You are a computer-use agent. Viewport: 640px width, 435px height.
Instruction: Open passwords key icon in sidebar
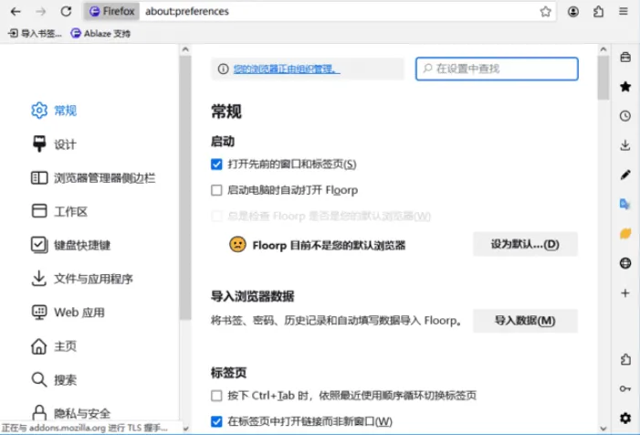[625, 388]
